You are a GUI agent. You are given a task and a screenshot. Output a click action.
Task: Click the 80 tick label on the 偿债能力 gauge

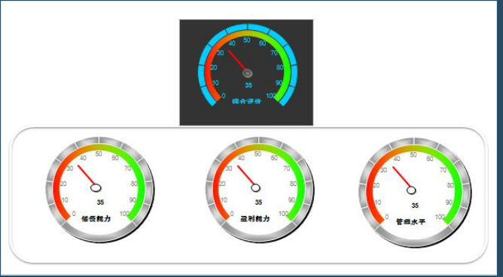(135, 184)
